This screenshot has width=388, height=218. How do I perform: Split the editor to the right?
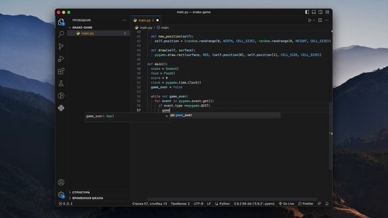[320, 20]
